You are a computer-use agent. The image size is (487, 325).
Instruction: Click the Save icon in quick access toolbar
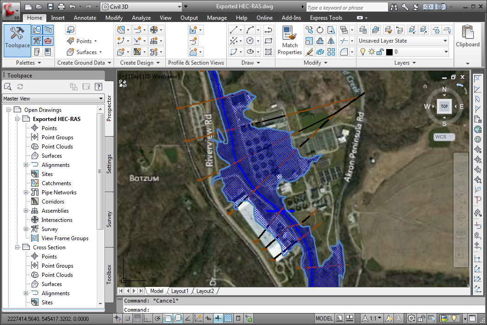click(x=50, y=6)
